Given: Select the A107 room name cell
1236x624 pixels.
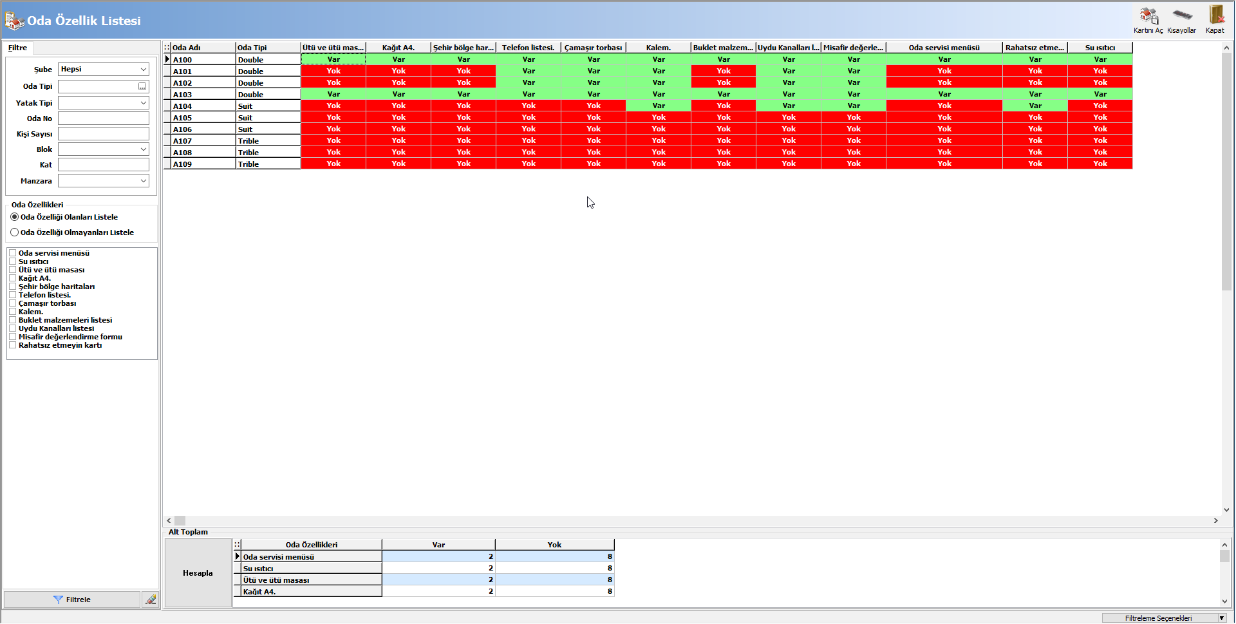Looking at the screenshot, I should coord(203,141).
